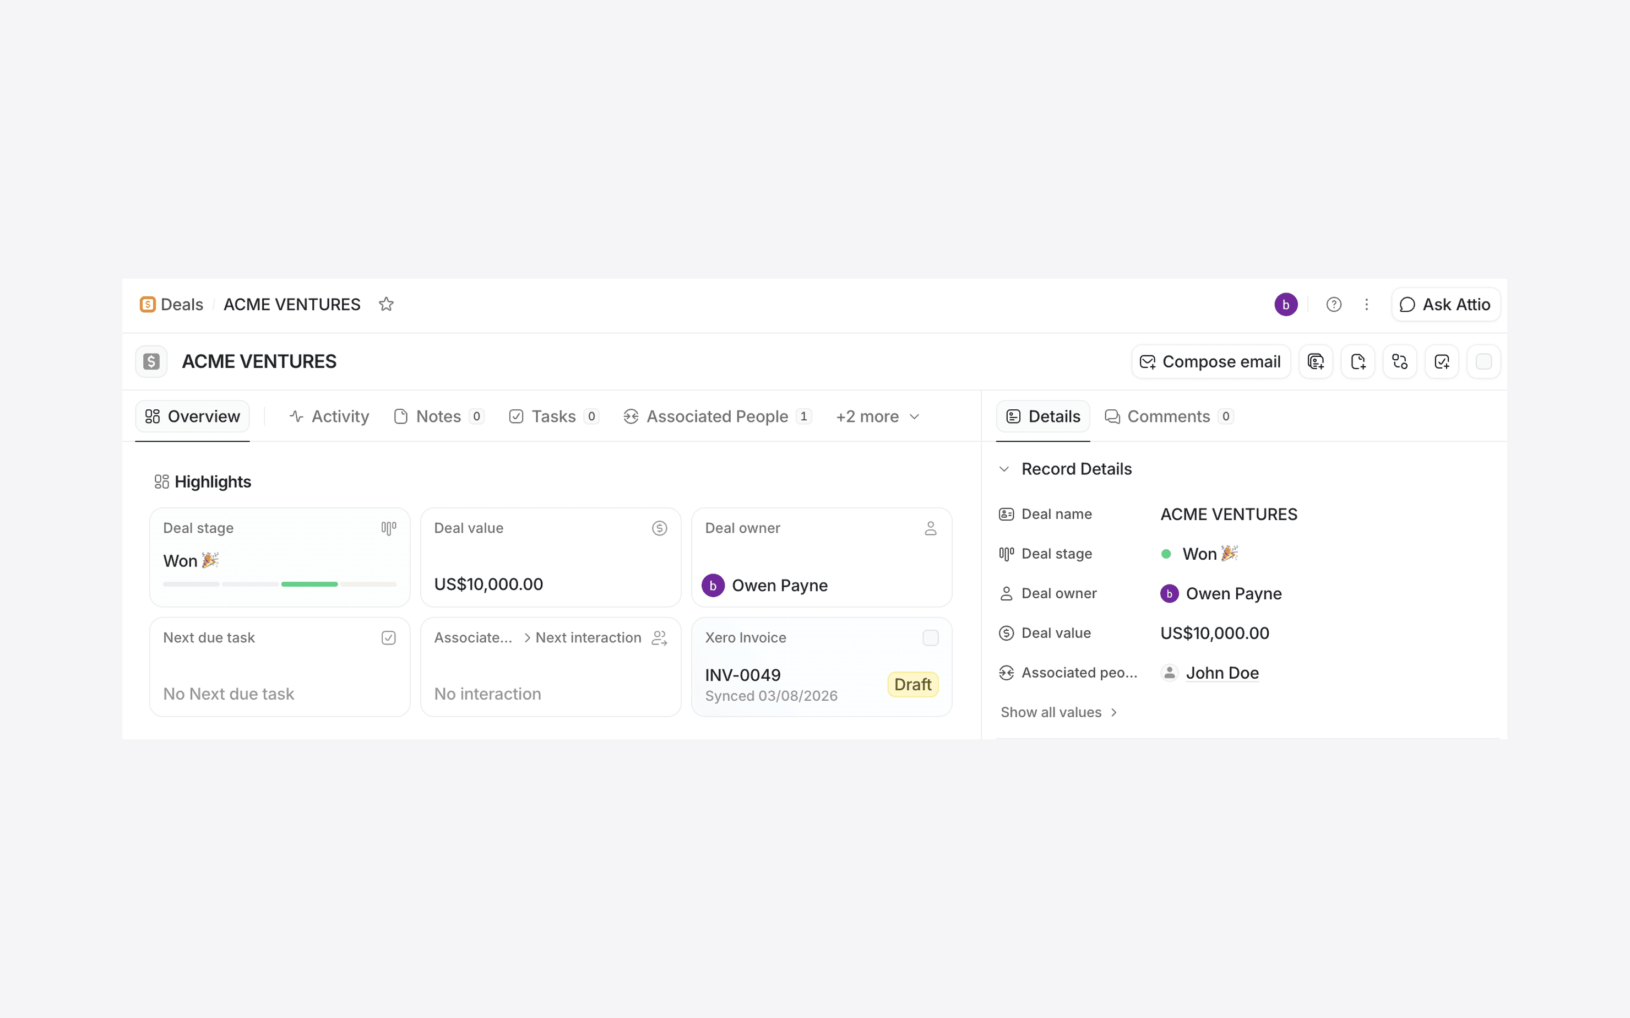Expand Show all values
This screenshot has height=1018, width=1630.
(1058, 712)
